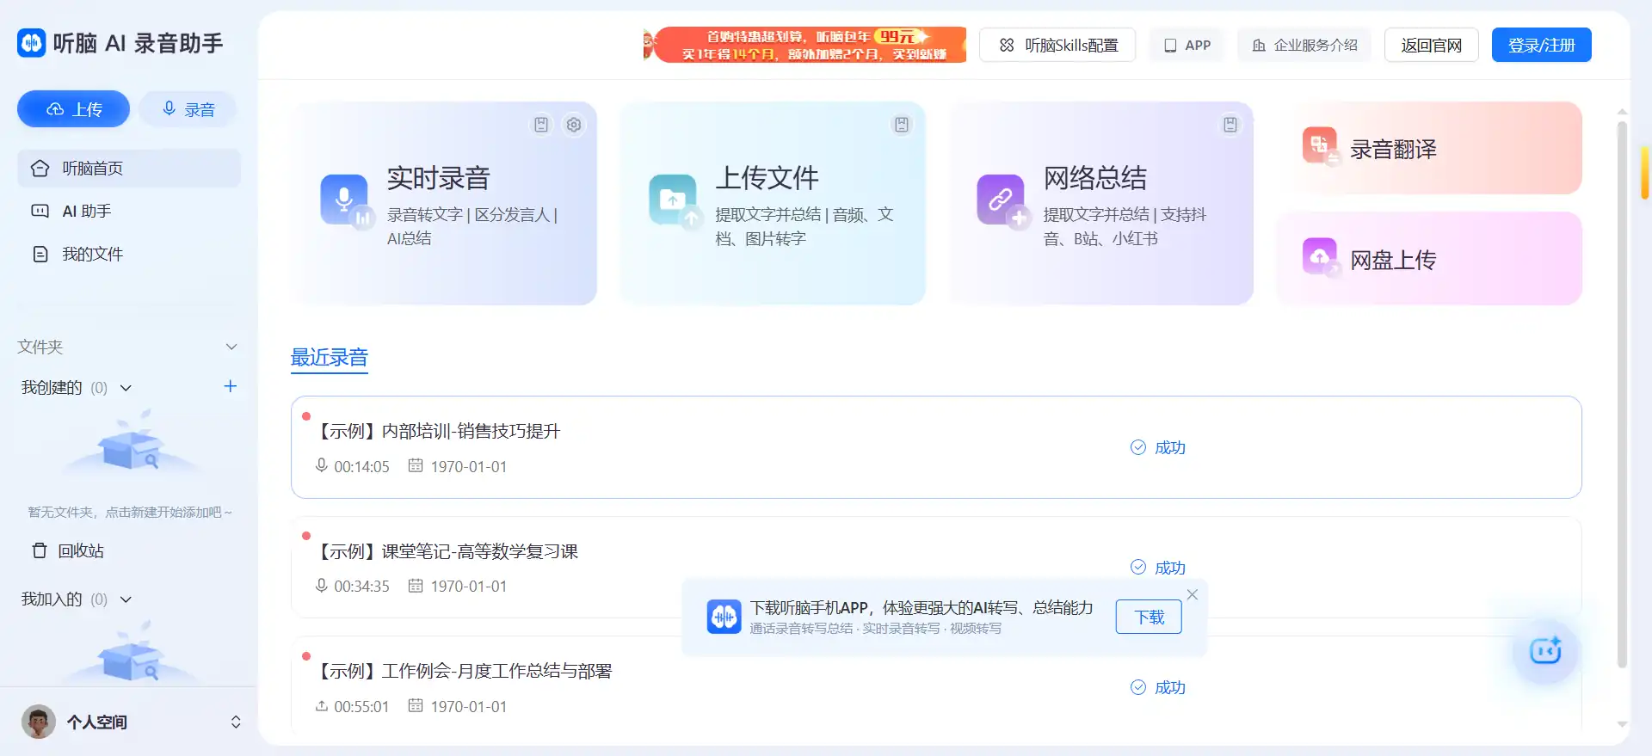The height and width of the screenshot is (756, 1652).
Task: Open guide icon on 上传文件 card
Action: tap(902, 125)
